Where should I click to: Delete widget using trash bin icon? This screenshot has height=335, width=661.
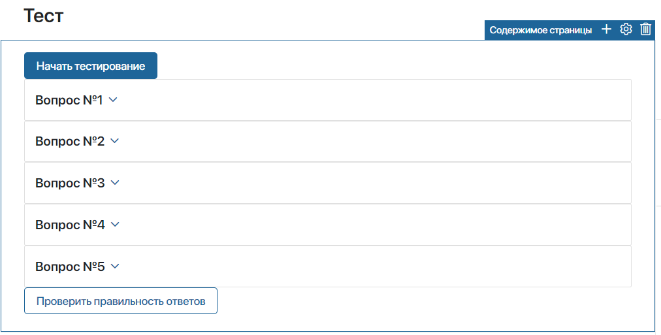click(x=645, y=29)
